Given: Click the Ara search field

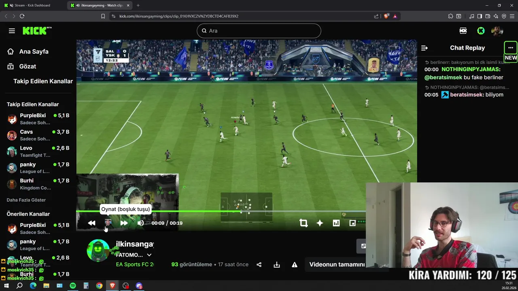Looking at the screenshot, I should (x=259, y=31).
